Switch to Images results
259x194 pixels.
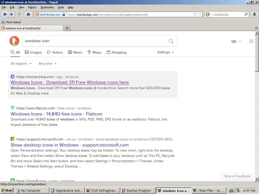[33, 52]
